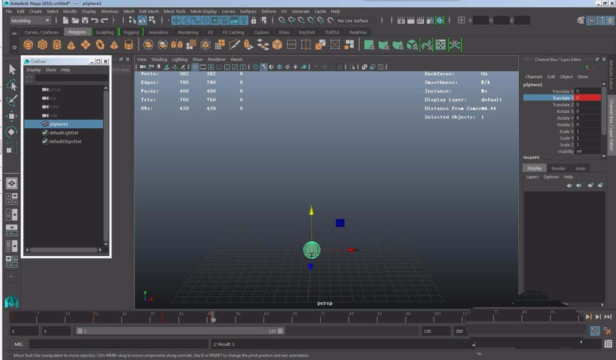Pick the Select arrow tool
616x360 pixels.
coord(12,69)
